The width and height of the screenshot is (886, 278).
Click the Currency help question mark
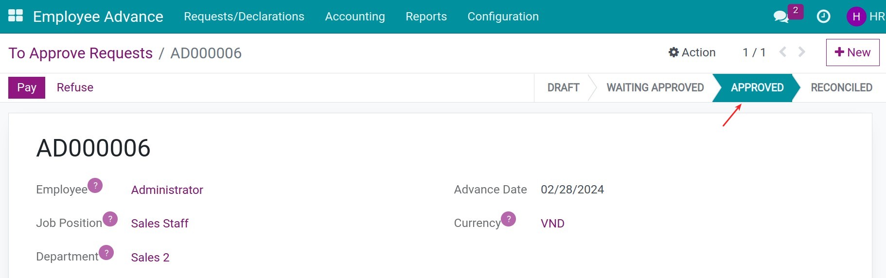(509, 219)
